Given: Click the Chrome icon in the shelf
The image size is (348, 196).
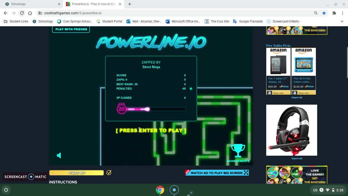Looking at the screenshot, I should pyautogui.click(x=160, y=190).
